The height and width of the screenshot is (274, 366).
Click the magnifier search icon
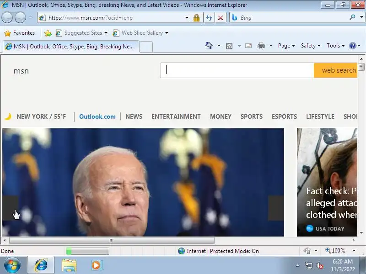coord(352,17)
